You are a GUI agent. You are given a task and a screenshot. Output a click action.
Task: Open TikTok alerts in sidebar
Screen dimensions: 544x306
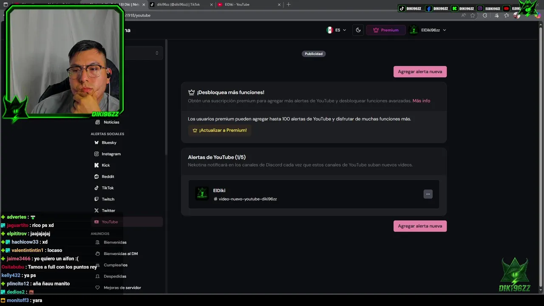pos(127,188)
